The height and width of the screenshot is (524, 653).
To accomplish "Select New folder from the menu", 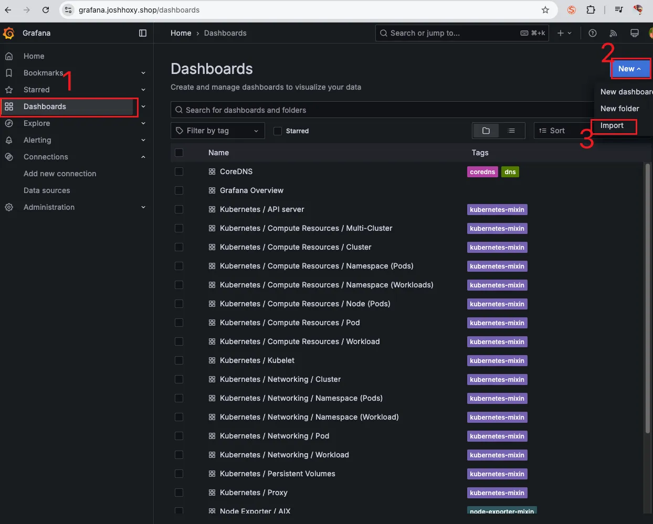I will (x=620, y=109).
